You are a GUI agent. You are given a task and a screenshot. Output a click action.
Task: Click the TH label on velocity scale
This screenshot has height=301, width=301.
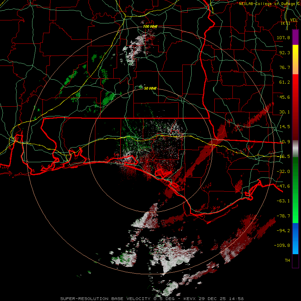287,261
